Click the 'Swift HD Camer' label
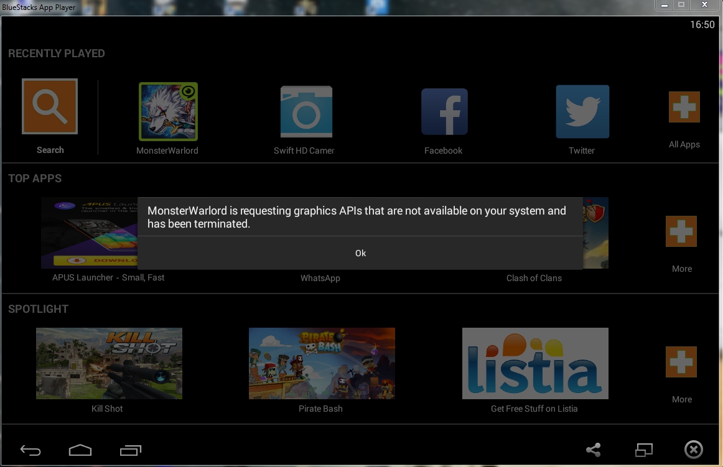The image size is (723, 467). tap(304, 150)
